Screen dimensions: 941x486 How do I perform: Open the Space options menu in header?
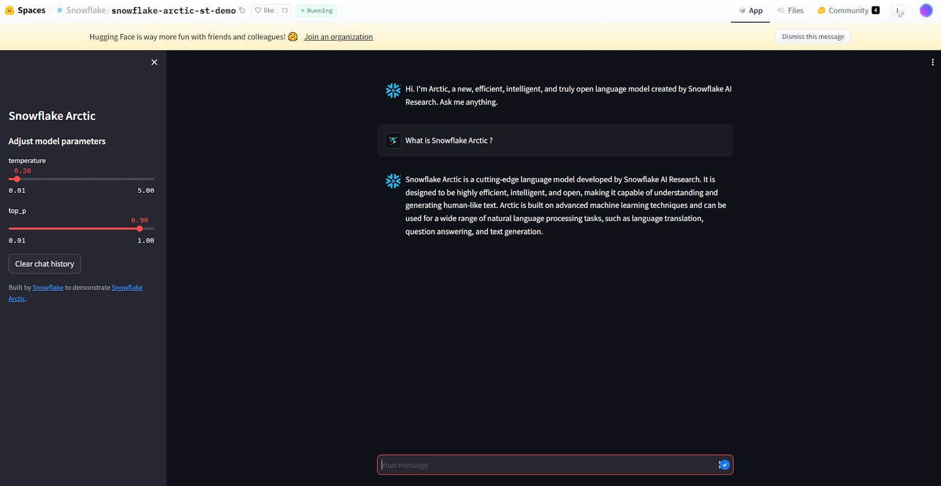point(897,11)
